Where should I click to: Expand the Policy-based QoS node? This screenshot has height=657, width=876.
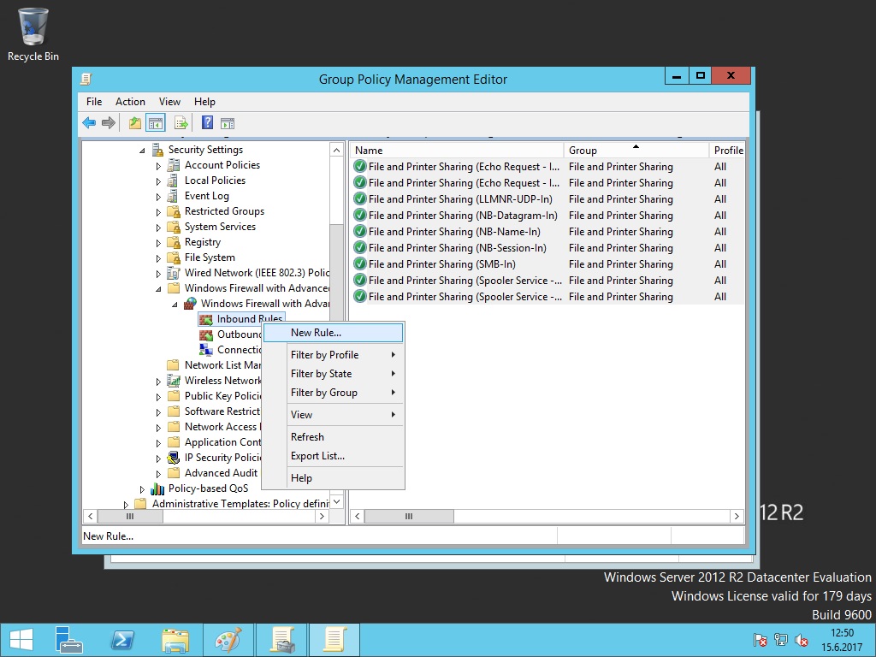(142, 489)
